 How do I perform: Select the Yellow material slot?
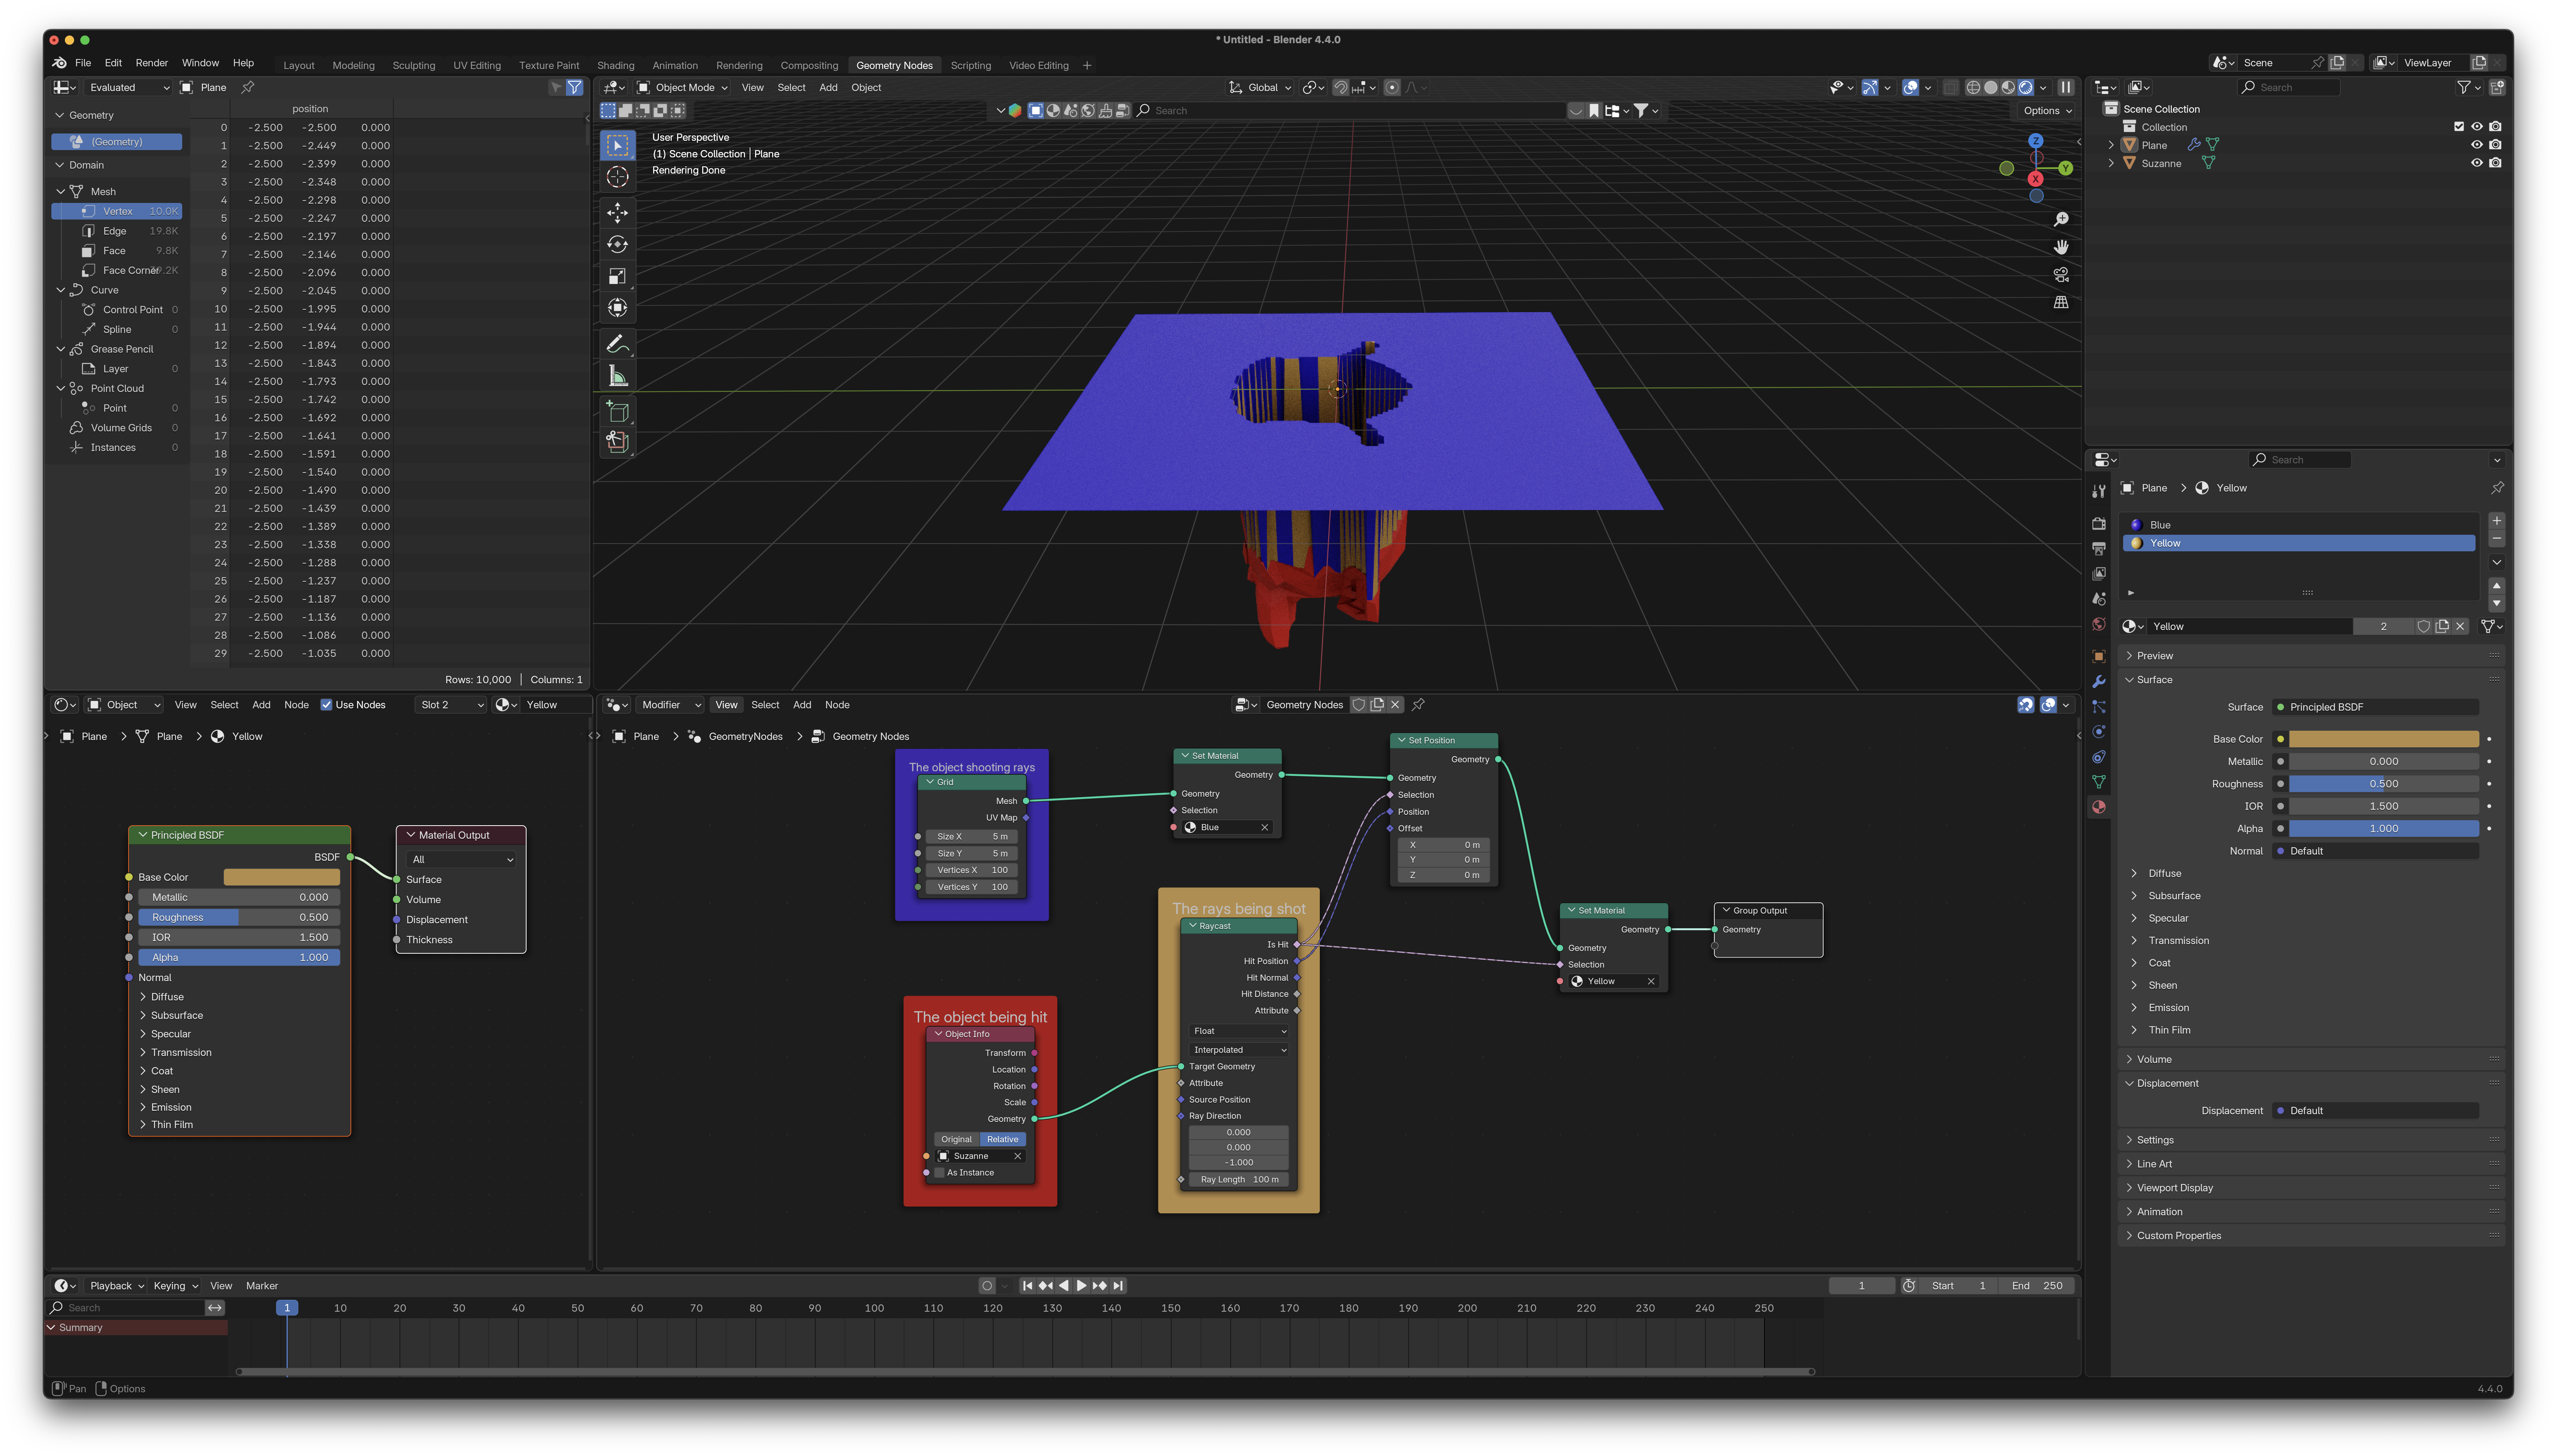(2298, 543)
